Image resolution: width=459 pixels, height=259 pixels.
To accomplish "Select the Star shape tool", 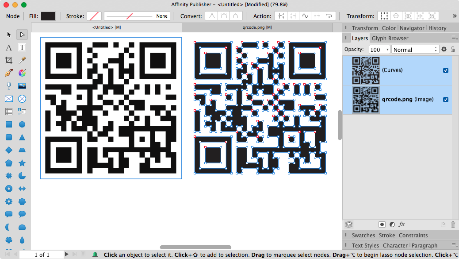I will pos(22,163).
